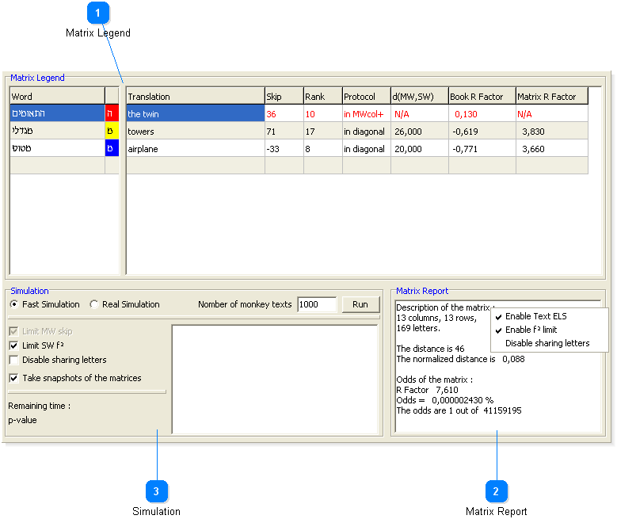Select the Real Simulation radio button
Screen dimensions: 617x519
tap(94, 304)
